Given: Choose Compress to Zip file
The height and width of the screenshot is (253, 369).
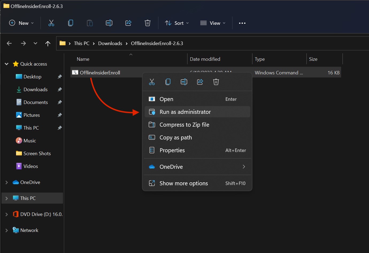Looking at the screenshot, I should pyautogui.click(x=197, y=125).
